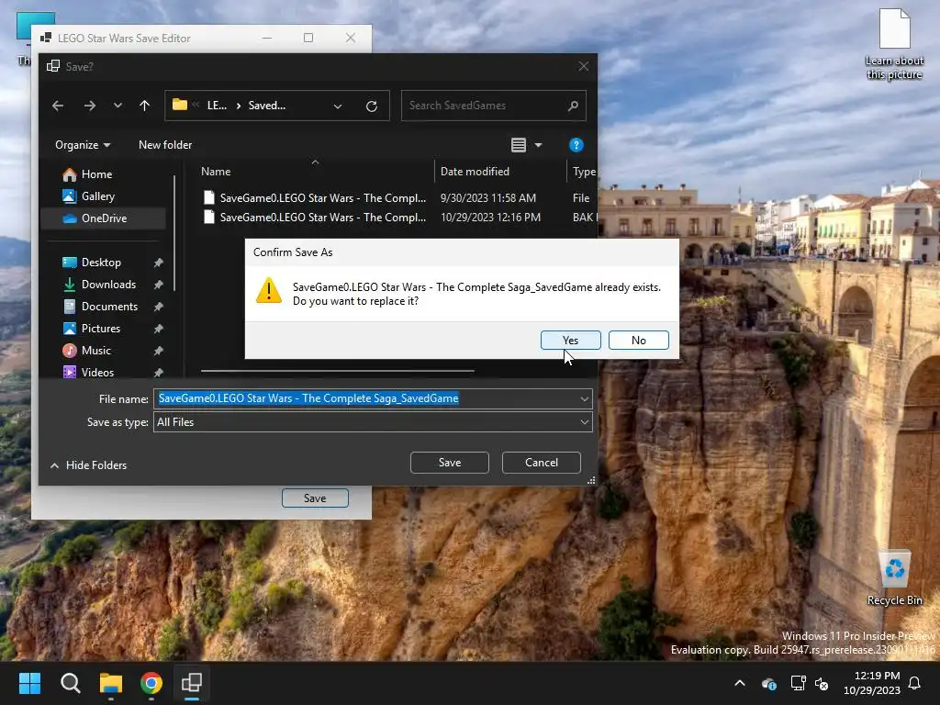Image resolution: width=940 pixels, height=705 pixels.
Task: Click Save in the LEGO Save Editor window
Action: tap(315, 498)
